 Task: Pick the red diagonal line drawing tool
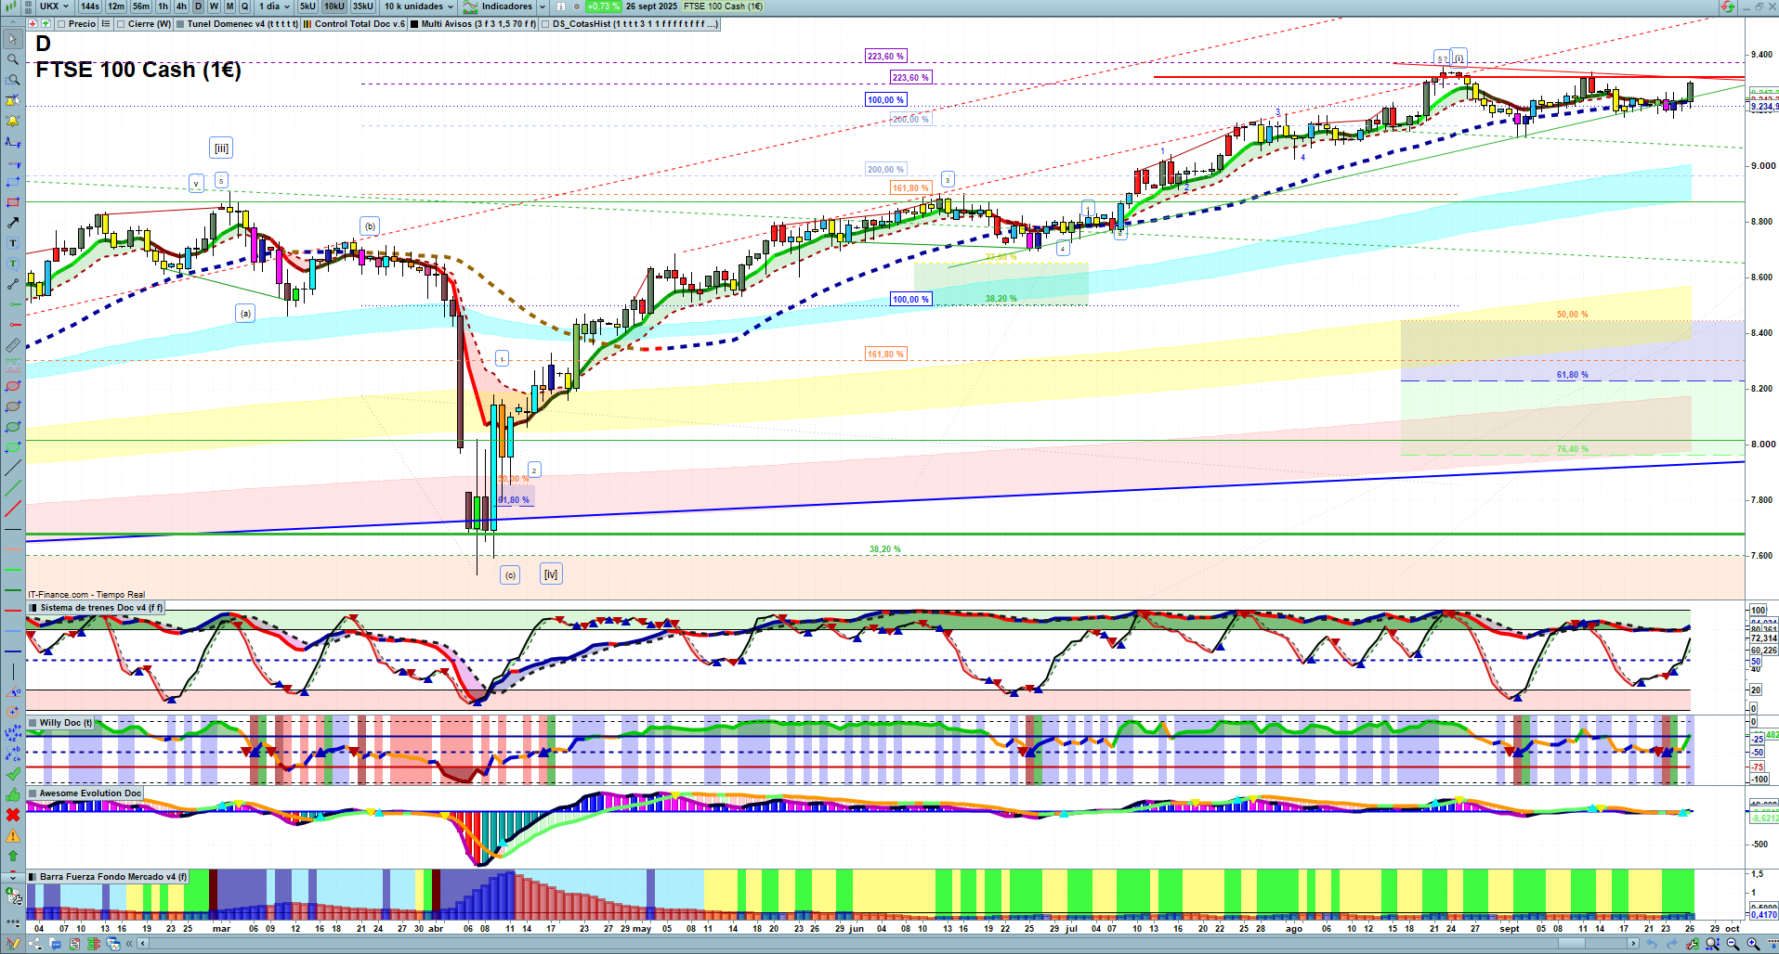[x=13, y=509]
